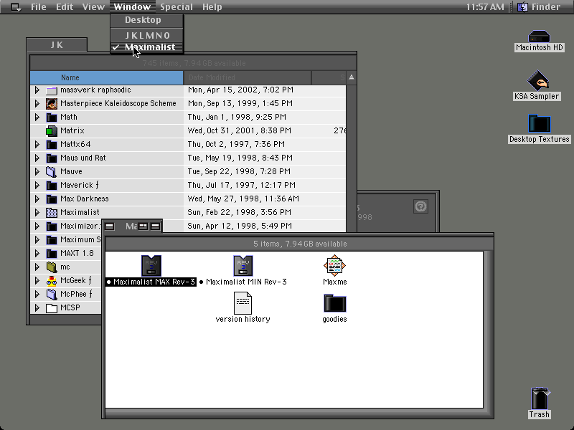Click the masswerk raphsodic folder icon
This screenshot has height=430, width=574.
52,90
